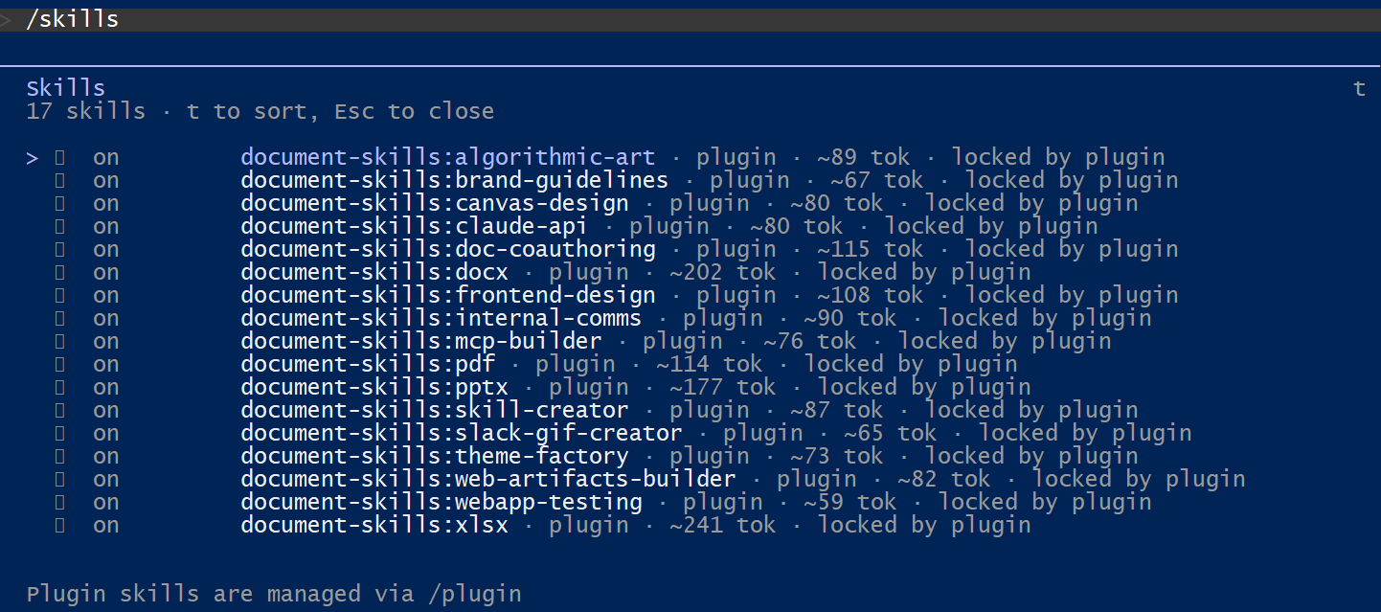
Task: Click the '~115 tok' value for doc-coauthoring
Action: (x=870, y=249)
